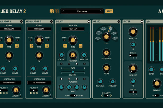Click the Modulator 2 rate multiplier icon
The height and width of the screenshot is (108, 163).
point(32,46)
